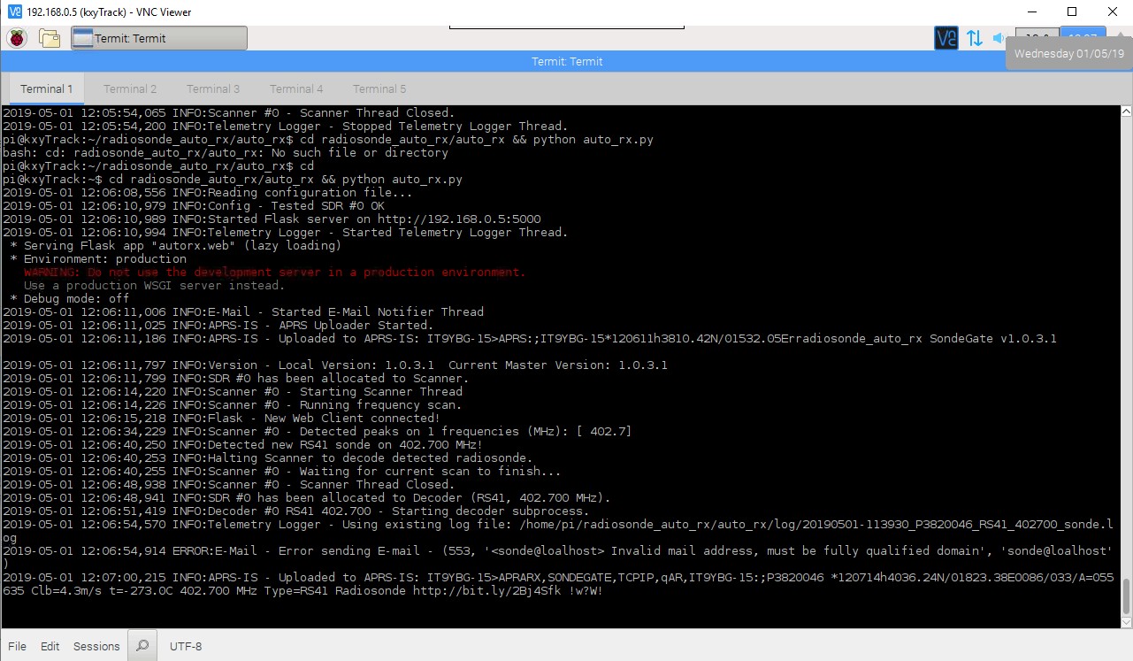Viewport: 1133px width, 661px height.
Task: Click 'Telemetry Logger - Using existing log file' line
Action: [x=559, y=530]
